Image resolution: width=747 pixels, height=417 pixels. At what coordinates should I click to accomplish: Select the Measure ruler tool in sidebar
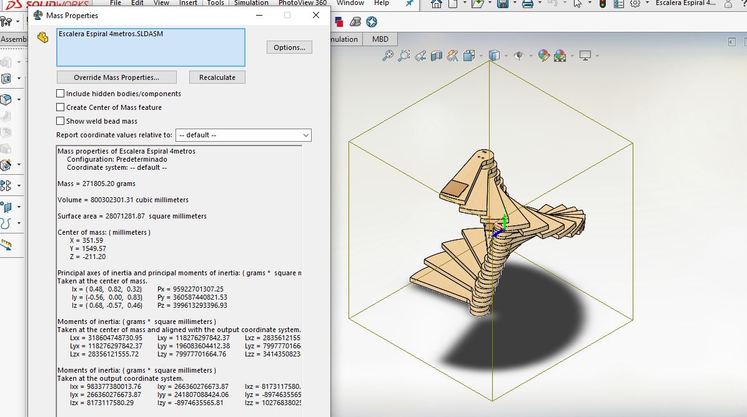[x=6, y=245]
